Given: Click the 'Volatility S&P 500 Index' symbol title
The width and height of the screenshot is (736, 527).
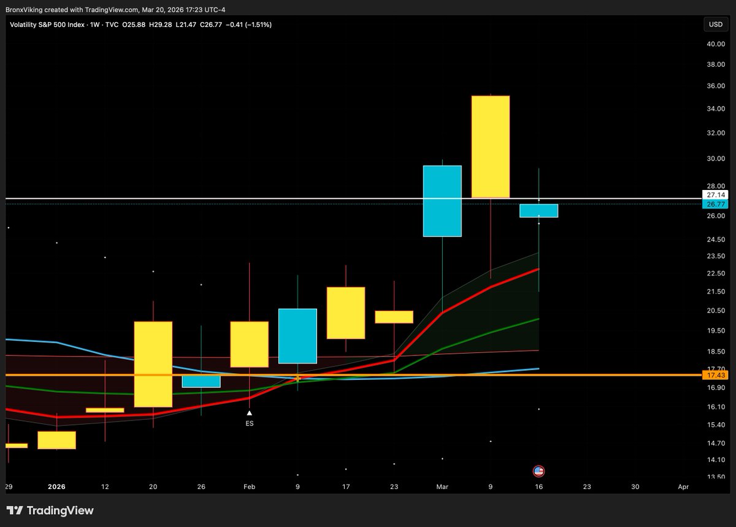Looking at the screenshot, I should coord(47,25).
